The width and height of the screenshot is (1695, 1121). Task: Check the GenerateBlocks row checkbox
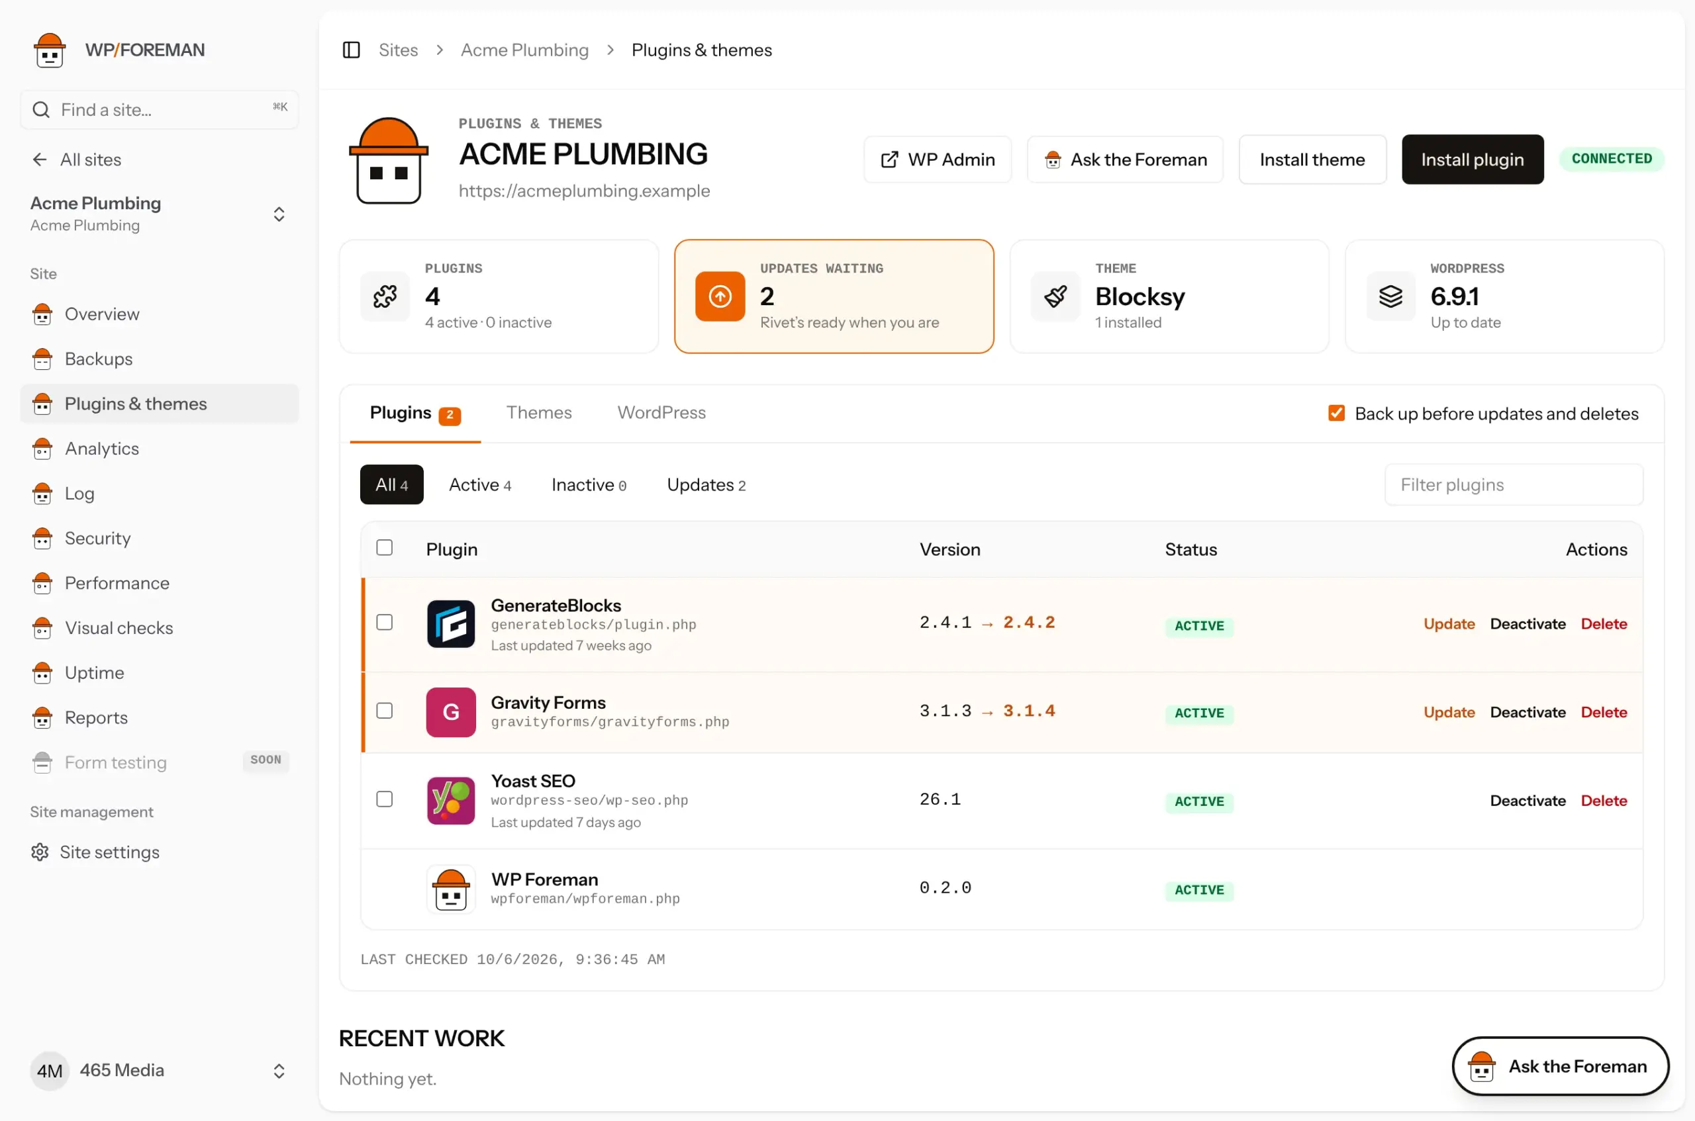pos(385,622)
